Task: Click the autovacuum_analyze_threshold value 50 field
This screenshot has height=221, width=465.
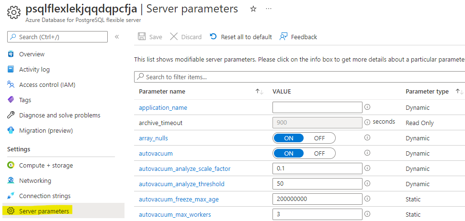Action: 318,183
